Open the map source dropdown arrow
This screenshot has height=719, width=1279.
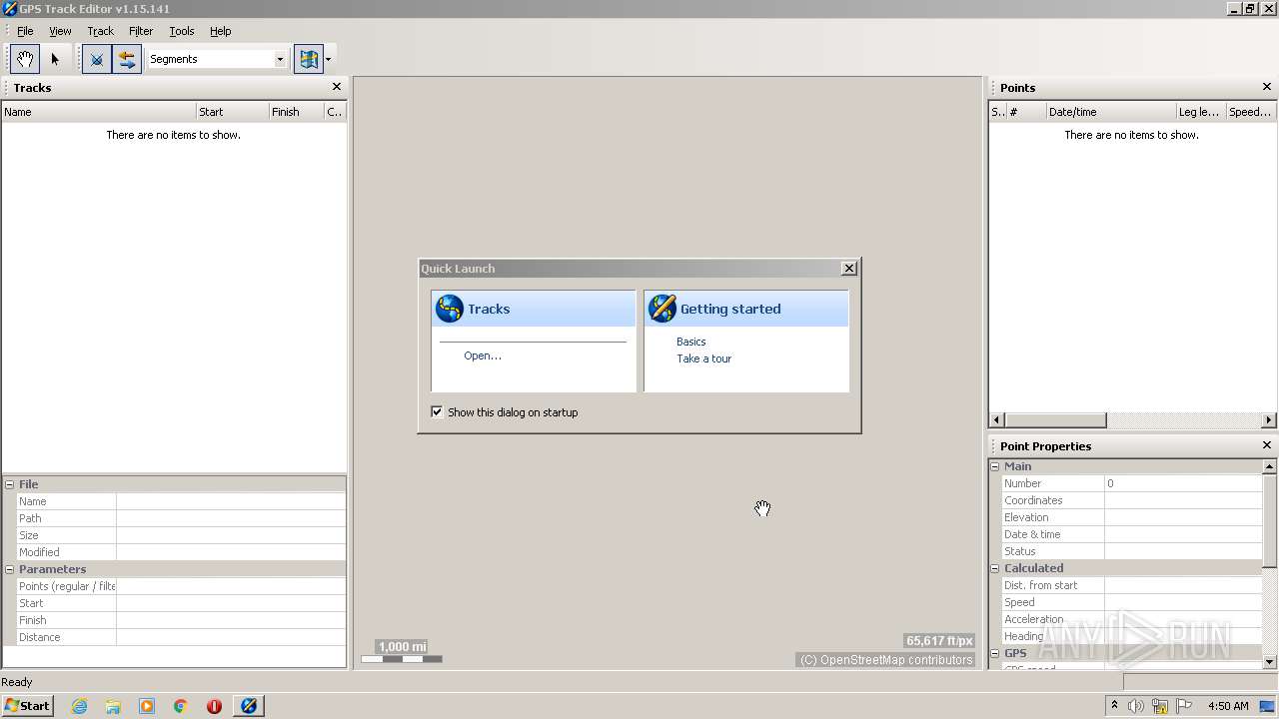point(328,59)
